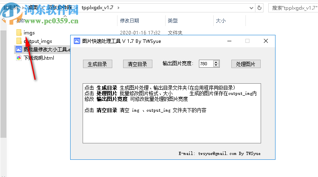Screen dimensions: 318x177
Task: Increase output width with the up arrow
Action: tap(216, 62)
